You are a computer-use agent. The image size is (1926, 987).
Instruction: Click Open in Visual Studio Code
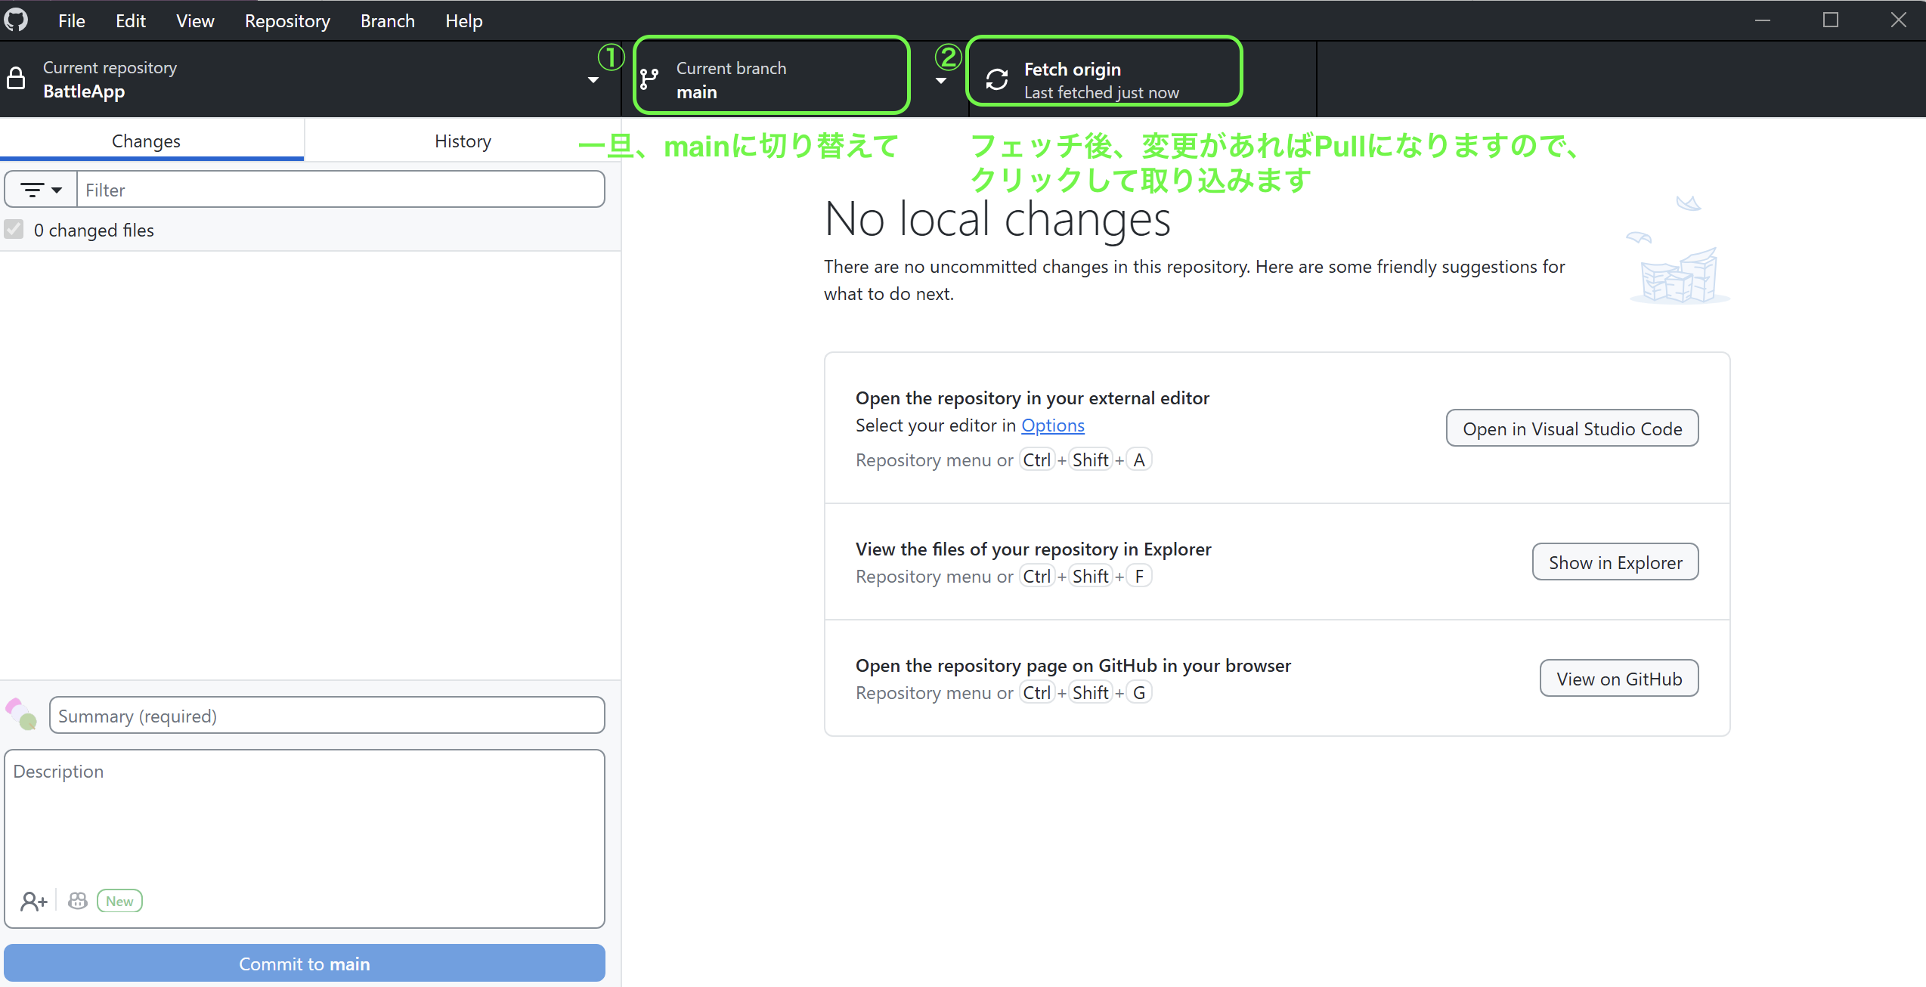click(1572, 429)
